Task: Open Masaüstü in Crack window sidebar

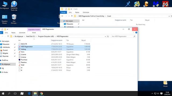Action: [x=70, y=24]
